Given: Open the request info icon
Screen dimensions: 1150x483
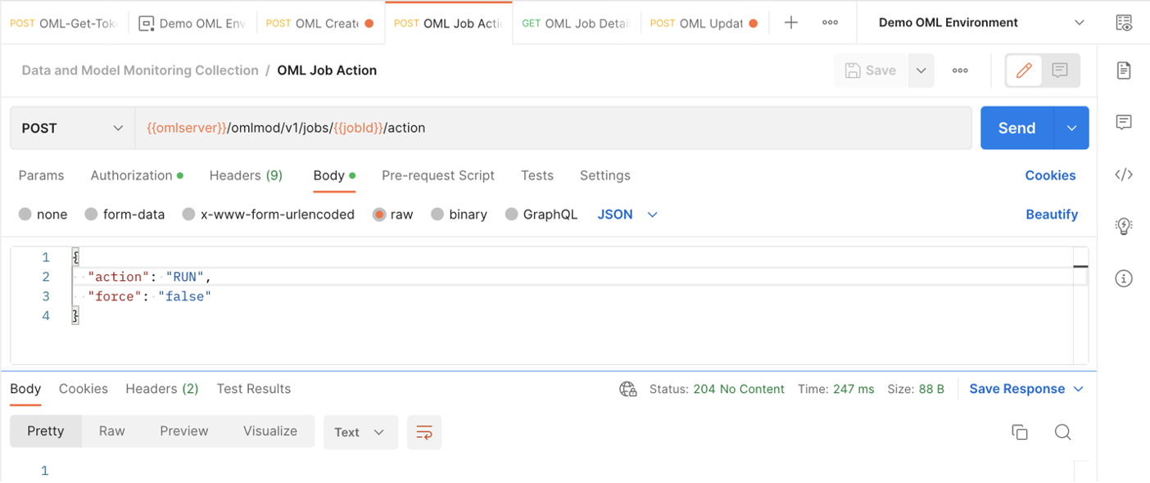Looking at the screenshot, I should pyautogui.click(x=1124, y=279).
